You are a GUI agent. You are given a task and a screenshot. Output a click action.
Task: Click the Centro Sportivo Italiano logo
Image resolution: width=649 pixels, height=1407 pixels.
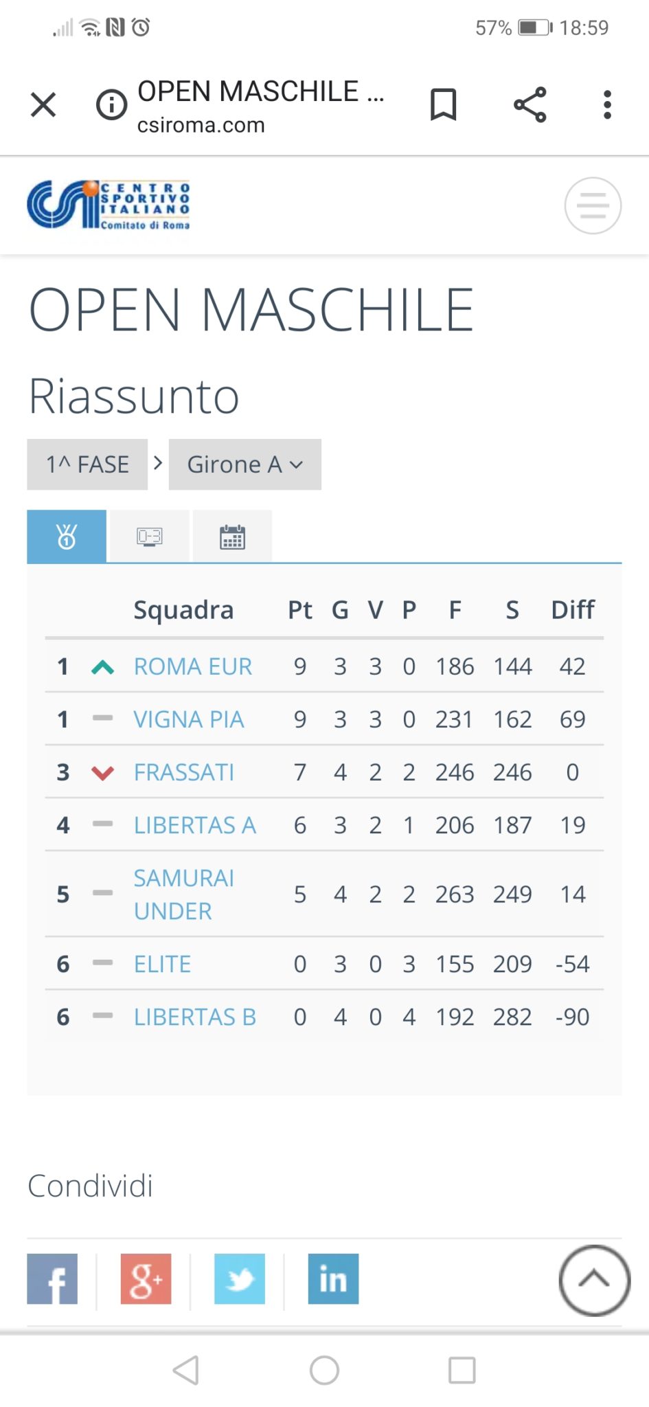pos(109,205)
